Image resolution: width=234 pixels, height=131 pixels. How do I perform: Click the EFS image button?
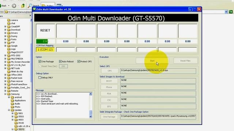tap(109, 106)
